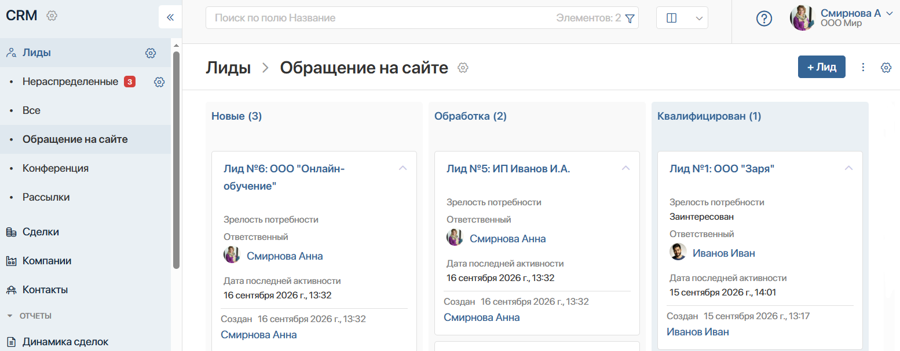
Task: Open Лид №1: ООО "Заря" card title
Action: tap(722, 169)
